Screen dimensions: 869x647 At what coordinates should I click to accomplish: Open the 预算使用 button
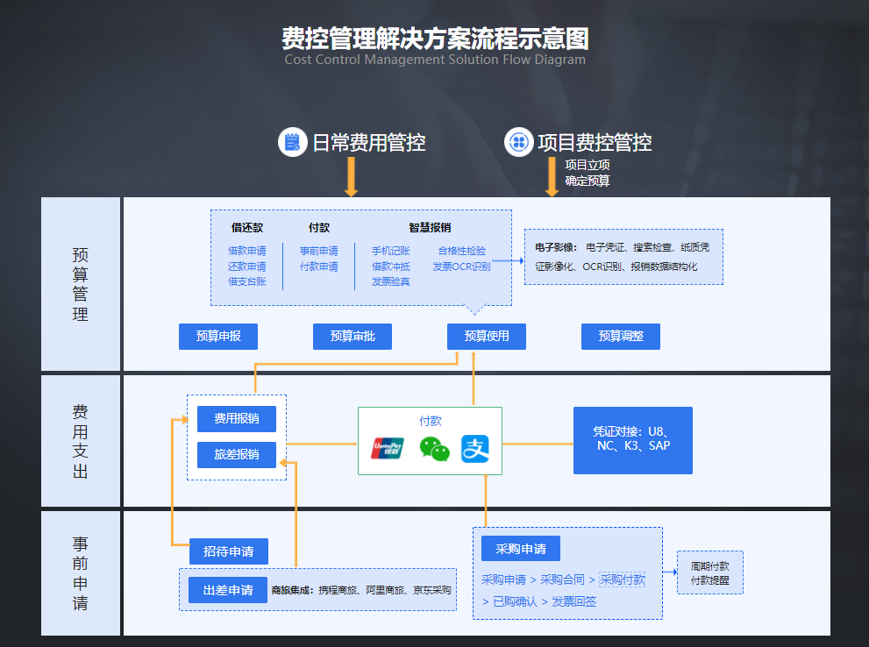pos(487,337)
